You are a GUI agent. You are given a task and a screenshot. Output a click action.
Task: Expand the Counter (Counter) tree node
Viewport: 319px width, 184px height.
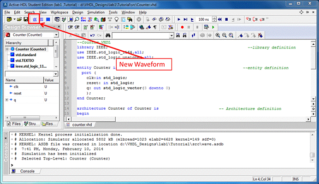coord(7,49)
